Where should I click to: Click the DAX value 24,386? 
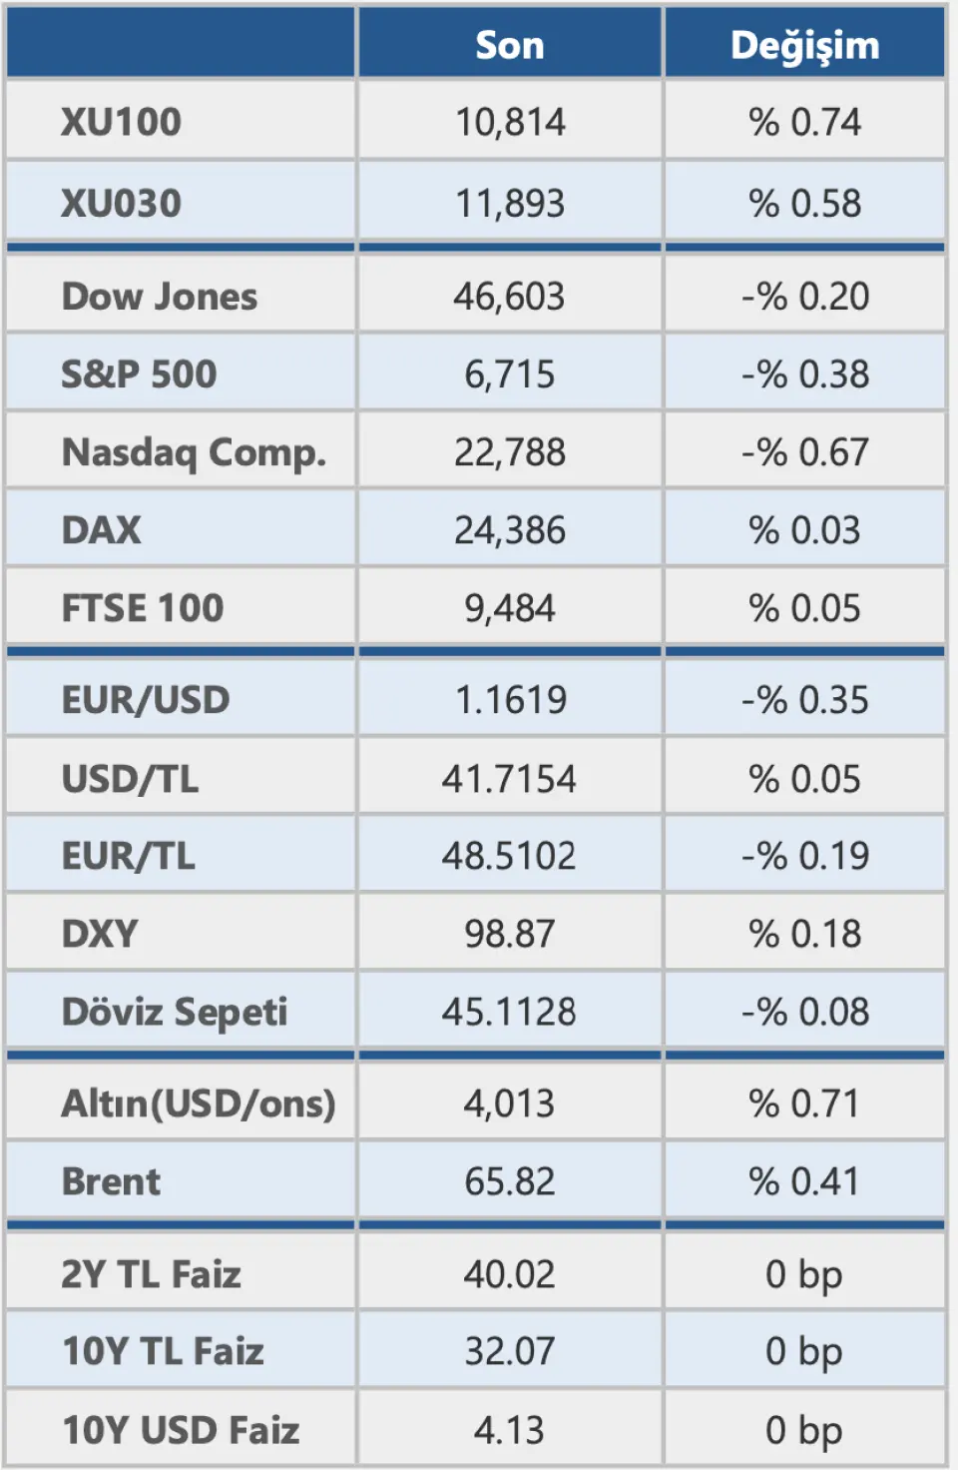pyautogui.click(x=509, y=530)
